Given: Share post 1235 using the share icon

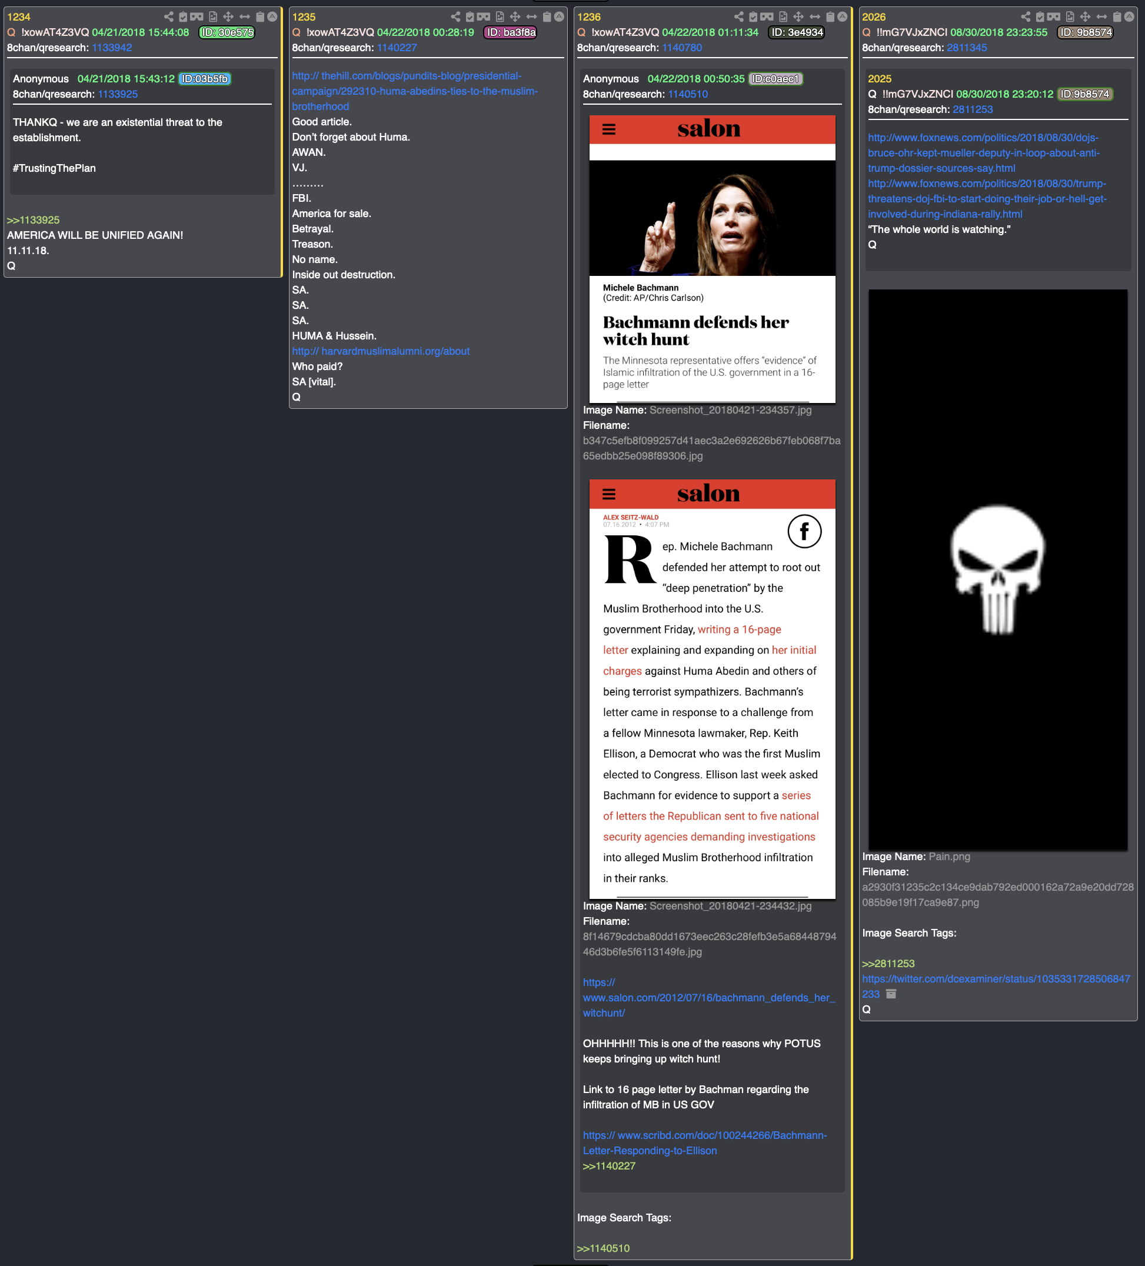Looking at the screenshot, I should click(455, 17).
